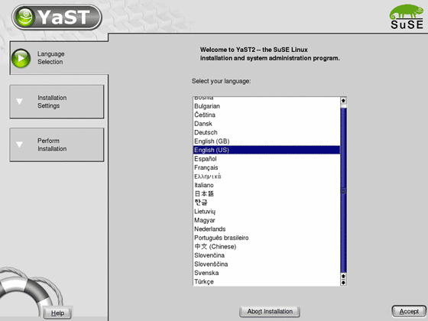Click the upper arrow at scrollbar bottom

343,276
